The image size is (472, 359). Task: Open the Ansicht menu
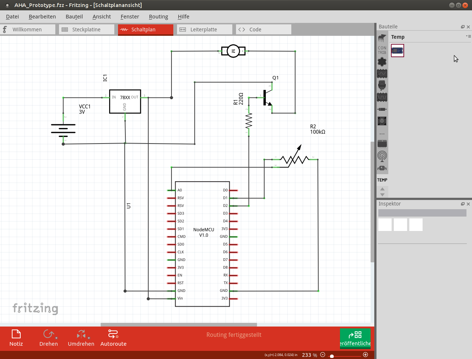[102, 17]
